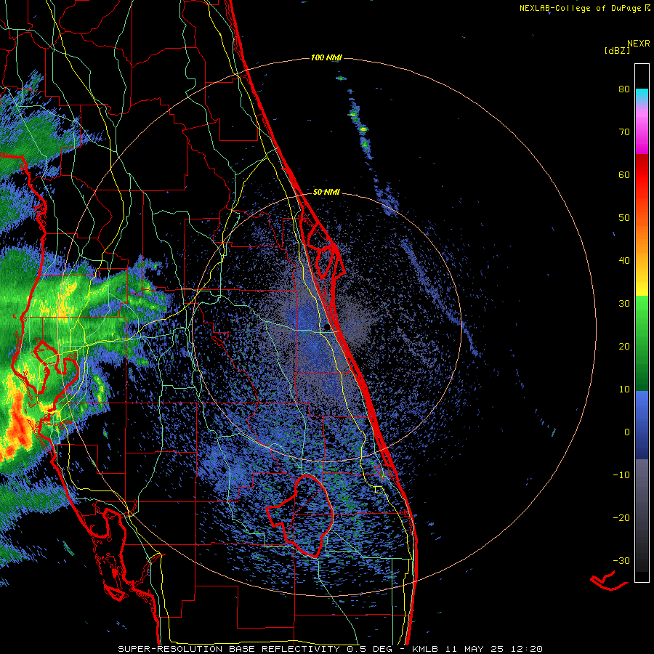This screenshot has height=654, width=654.
Task: Click the 50 NMI range ring label
Action: (326, 192)
